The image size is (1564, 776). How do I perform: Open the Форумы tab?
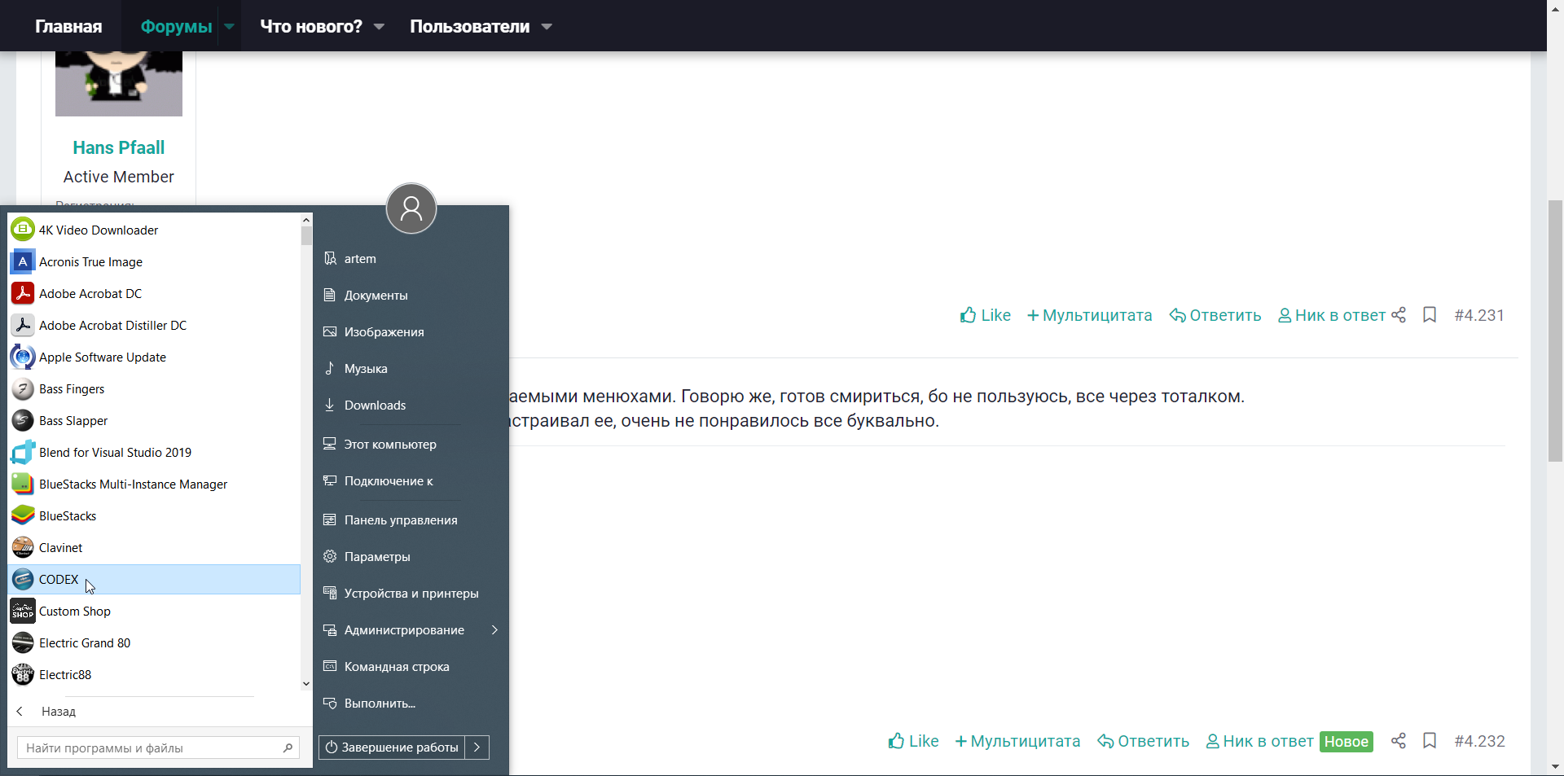click(176, 26)
